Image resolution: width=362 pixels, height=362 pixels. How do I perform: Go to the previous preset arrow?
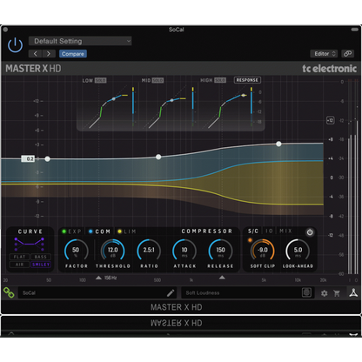36,54
